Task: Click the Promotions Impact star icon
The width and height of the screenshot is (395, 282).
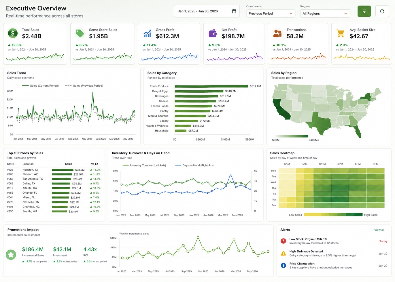Action: [11, 255]
